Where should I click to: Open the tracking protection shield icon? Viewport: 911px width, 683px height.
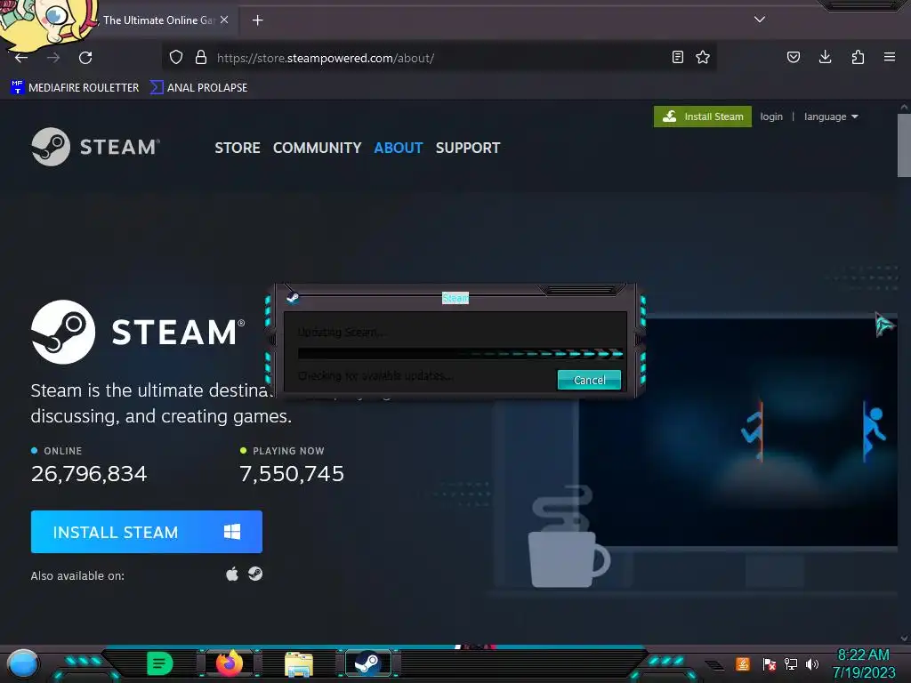[176, 57]
